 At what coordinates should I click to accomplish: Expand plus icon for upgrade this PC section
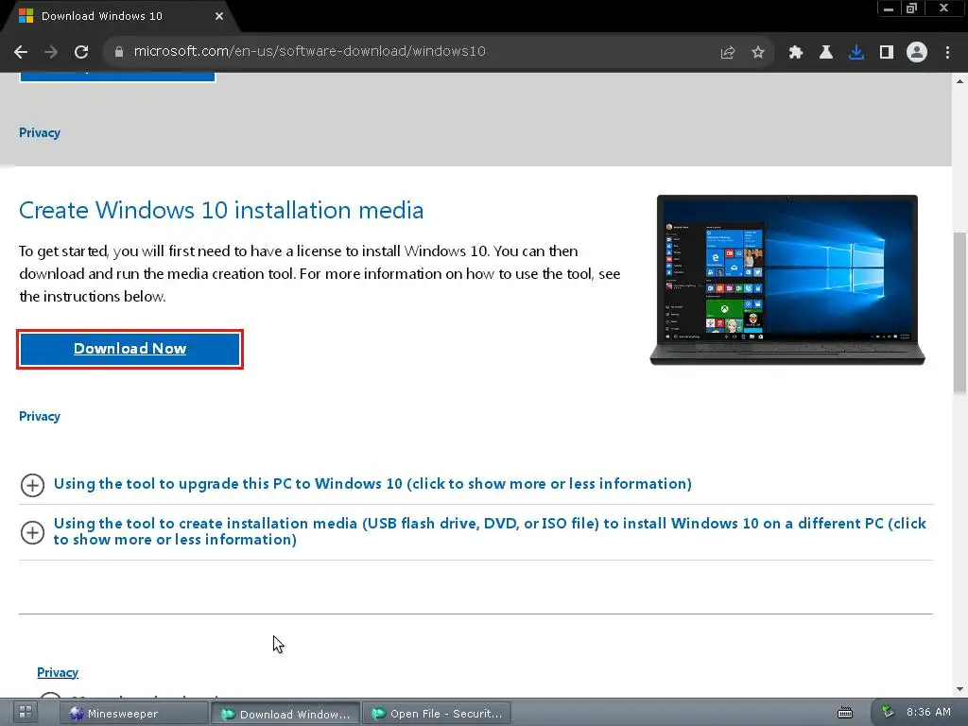[x=32, y=485]
